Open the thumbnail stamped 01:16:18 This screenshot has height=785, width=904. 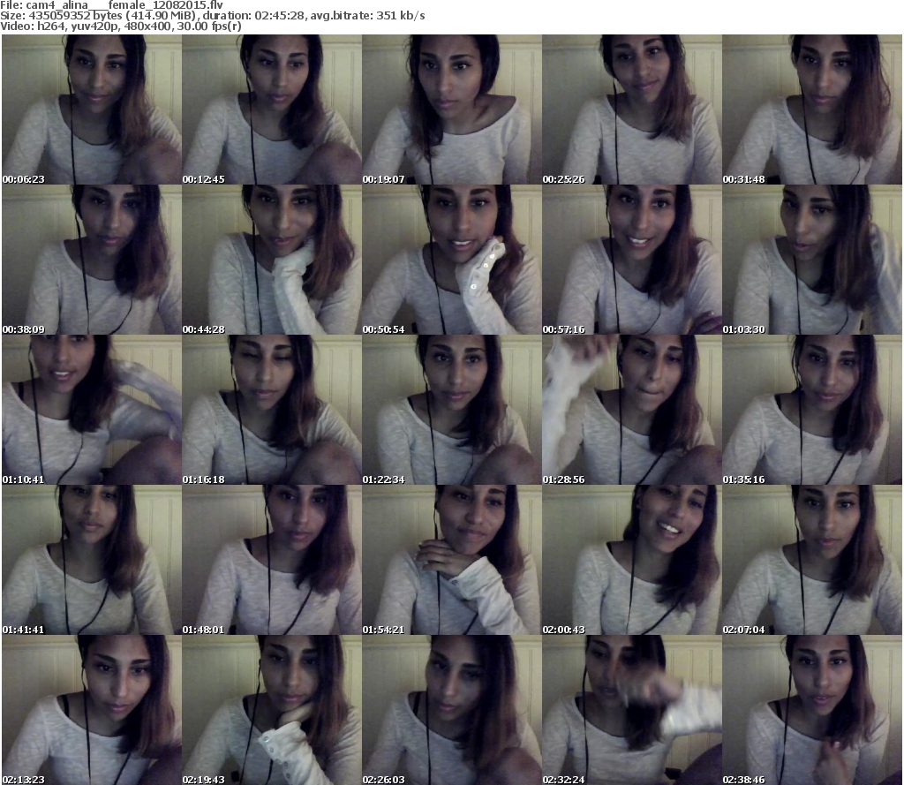(x=272, y=410)
